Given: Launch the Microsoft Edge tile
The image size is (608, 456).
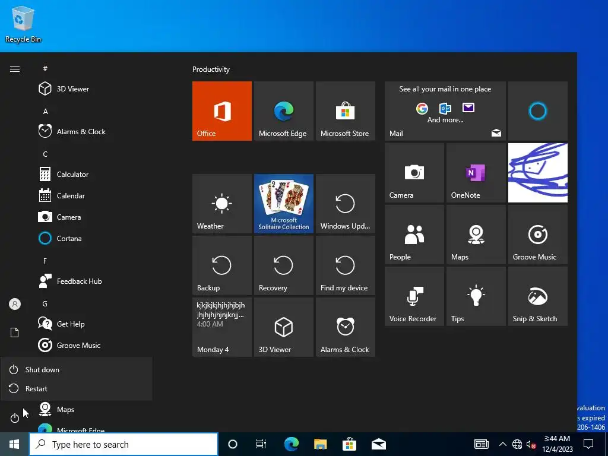Looking at the screenshot, I should tap(283, 111).
